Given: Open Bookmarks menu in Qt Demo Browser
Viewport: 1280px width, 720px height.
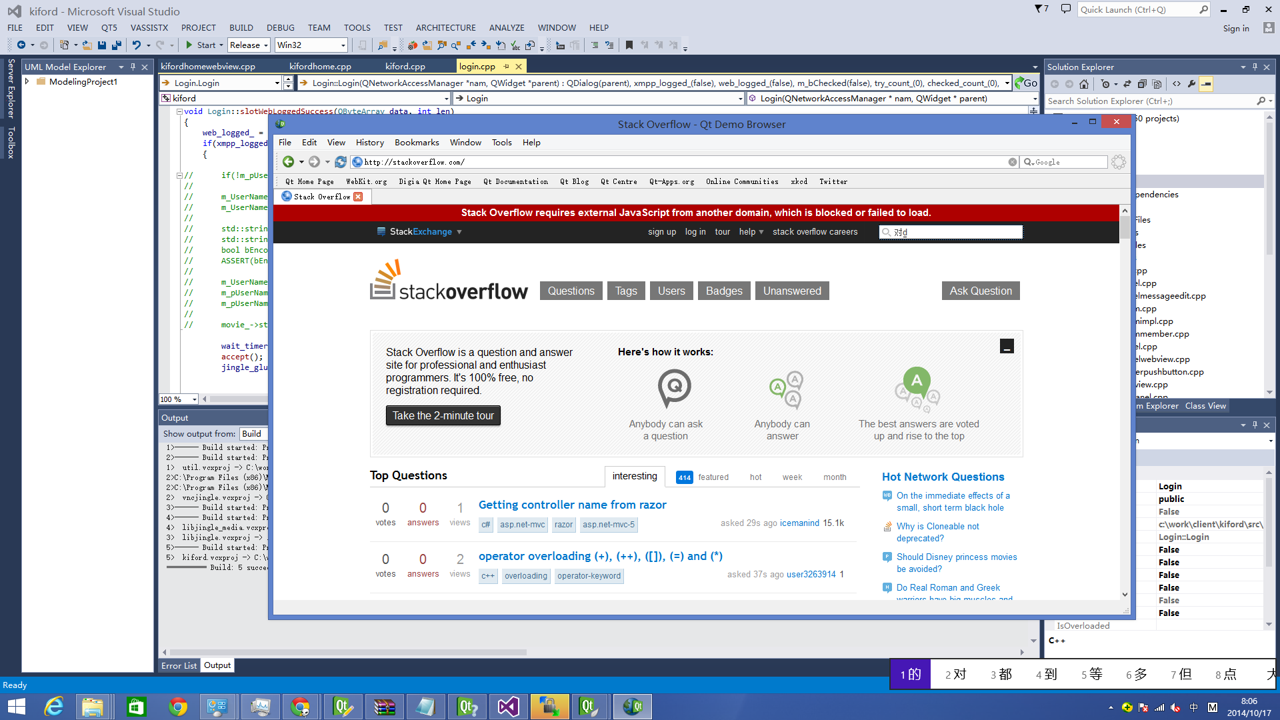Looking at the screenshot, I should coord(417,142).
